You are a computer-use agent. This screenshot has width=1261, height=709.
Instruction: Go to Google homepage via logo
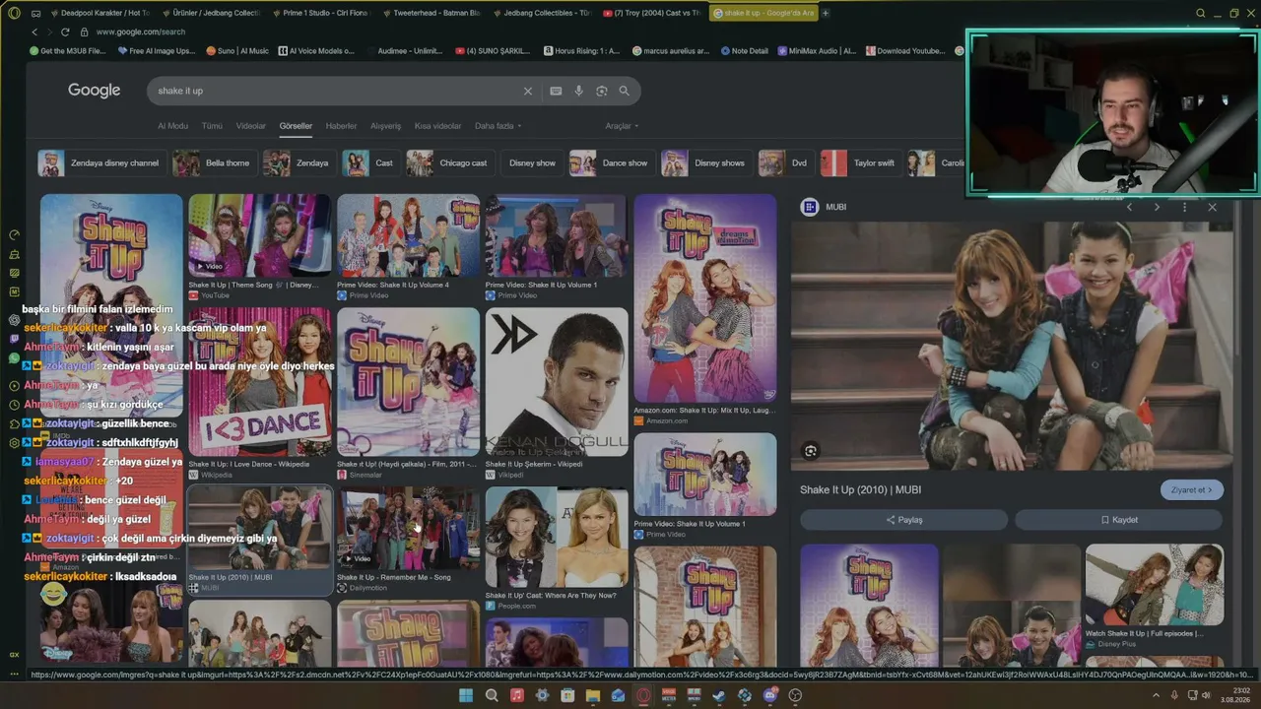click(x=94, y=91)
